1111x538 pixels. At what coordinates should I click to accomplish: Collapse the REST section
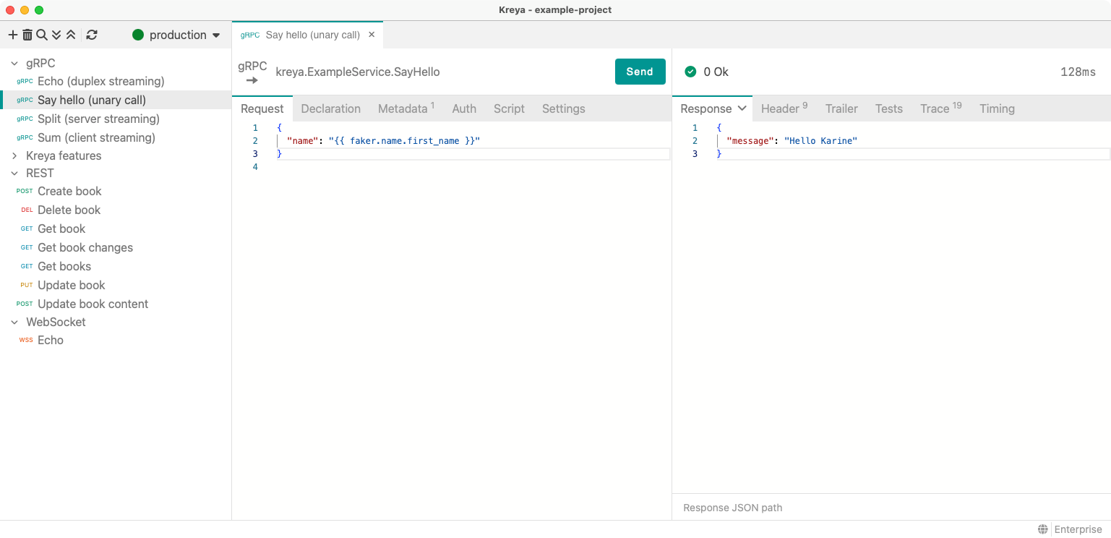coord(14,173)
